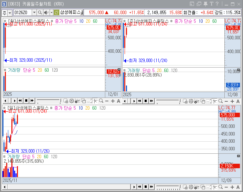The width and height of the screenshot is (243, 192).
Task: Click scroll left arrow in weekly chart toolbar
Action: (x=125, y=101)
